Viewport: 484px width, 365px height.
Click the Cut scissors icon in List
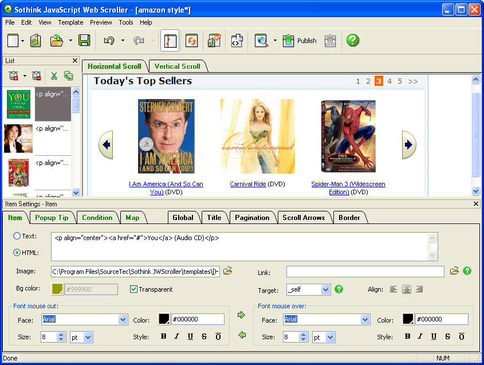pyautogui.click(x=54, y=76)
